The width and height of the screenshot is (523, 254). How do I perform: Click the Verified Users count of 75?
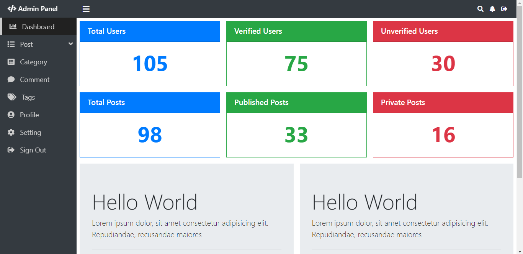point(297,64)
